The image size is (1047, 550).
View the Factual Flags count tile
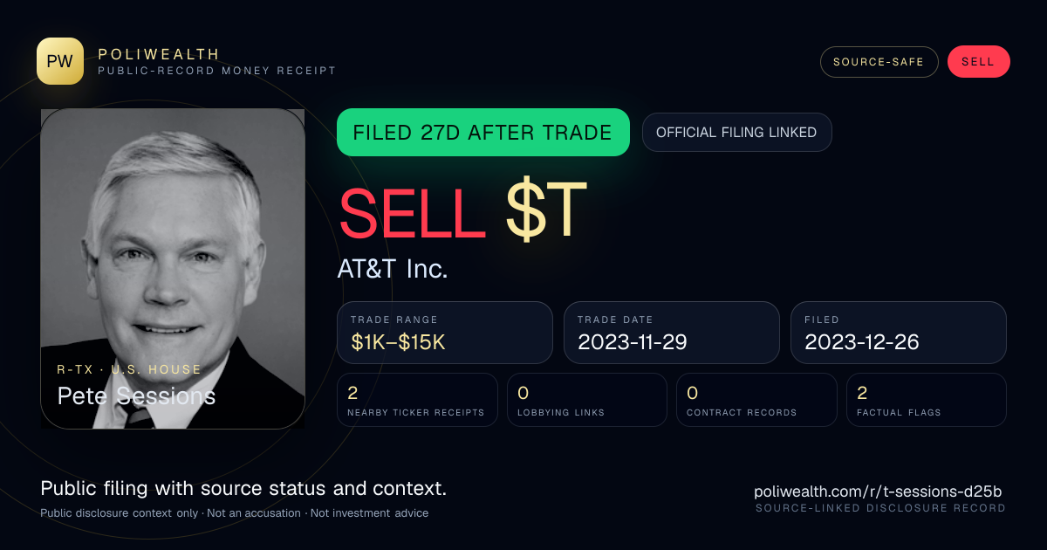927,400
